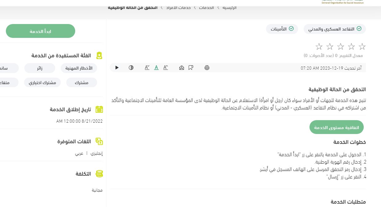Bookmark this page with the bookmark icon
Screen dimensions: 381x207
191,67
